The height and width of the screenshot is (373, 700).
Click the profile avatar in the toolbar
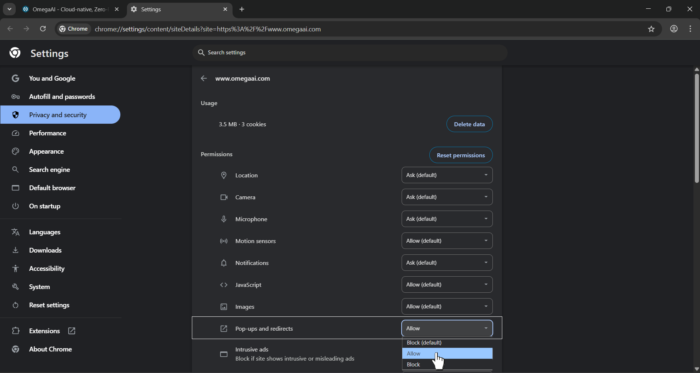(674, 29)
